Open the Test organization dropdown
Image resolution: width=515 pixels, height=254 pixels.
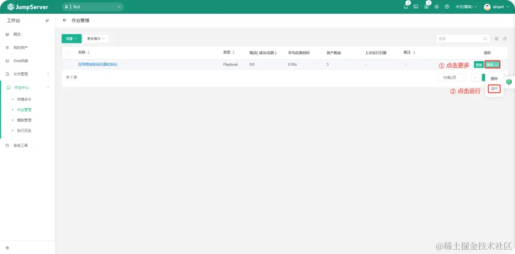(93, 7)
